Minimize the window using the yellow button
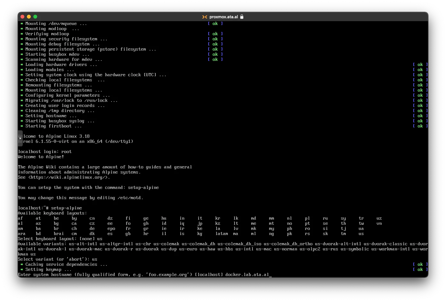Screen dimensions: 446x301 coord(29,17)
